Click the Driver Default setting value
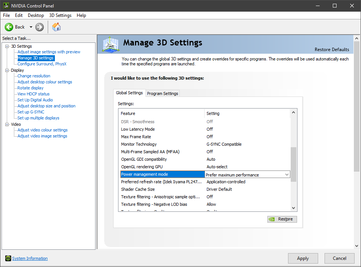This screenshot has height=267, width=361. coord(219,189)
